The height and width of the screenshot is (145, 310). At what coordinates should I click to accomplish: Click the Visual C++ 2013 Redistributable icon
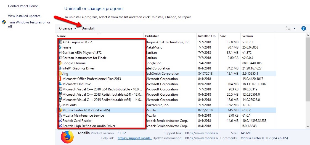pyautogui.click(x=60, y=95)
